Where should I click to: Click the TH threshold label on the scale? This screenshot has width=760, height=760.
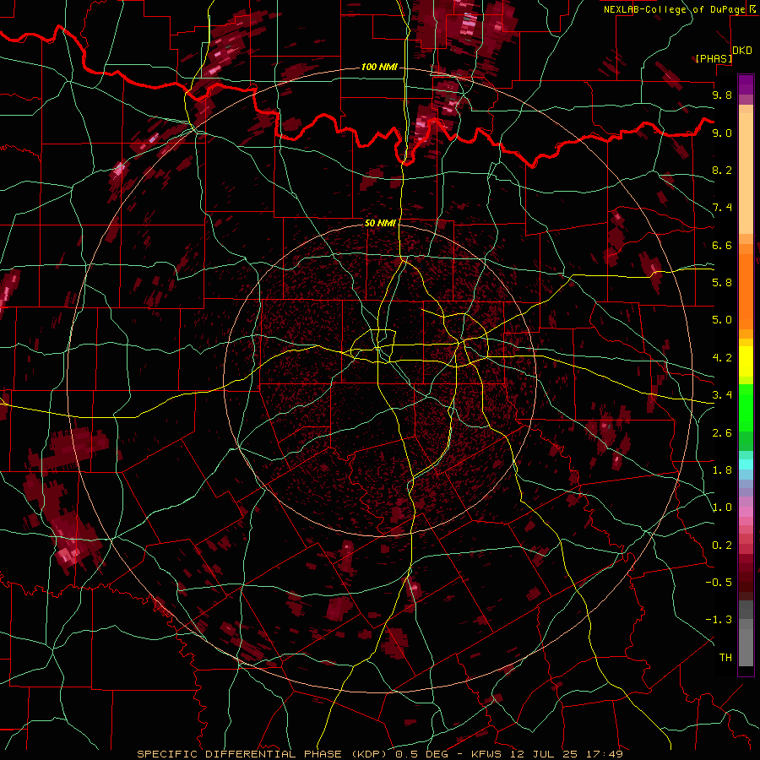(x=725, y=658)
